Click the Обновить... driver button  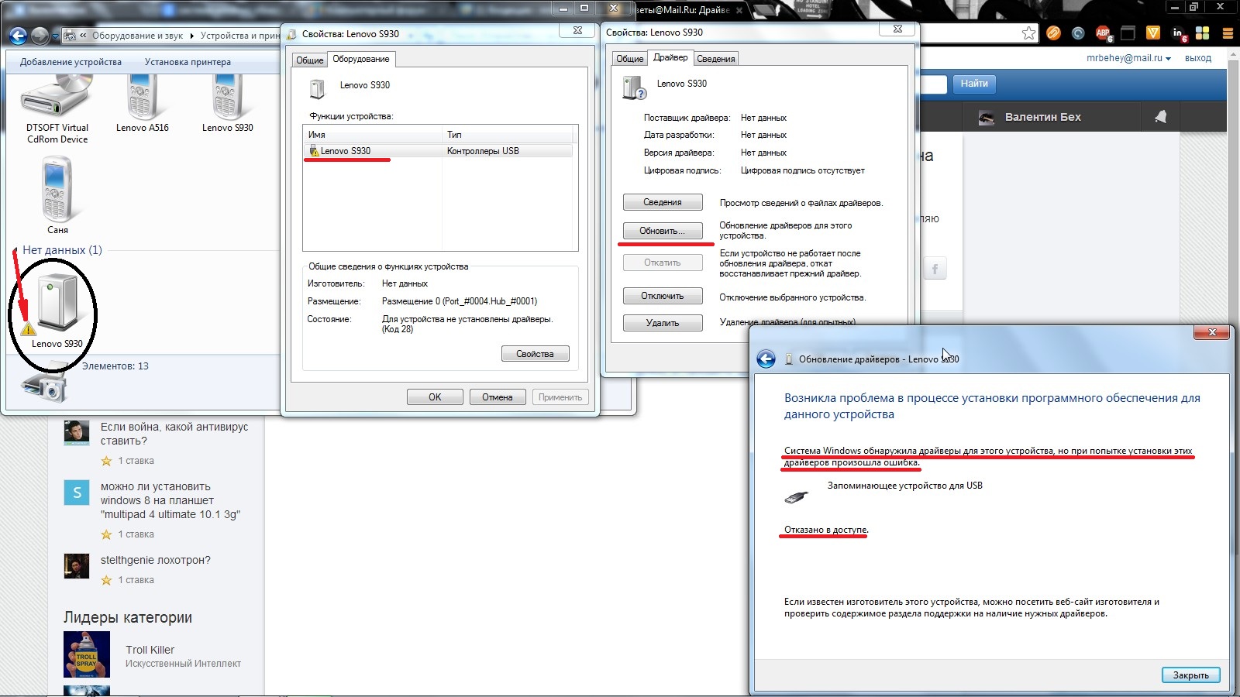pos(663,231)
